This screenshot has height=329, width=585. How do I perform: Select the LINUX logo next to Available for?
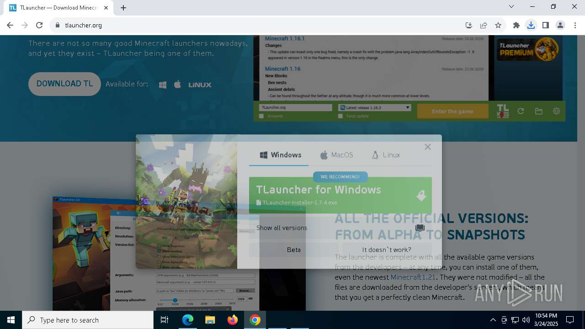[200, 85]
